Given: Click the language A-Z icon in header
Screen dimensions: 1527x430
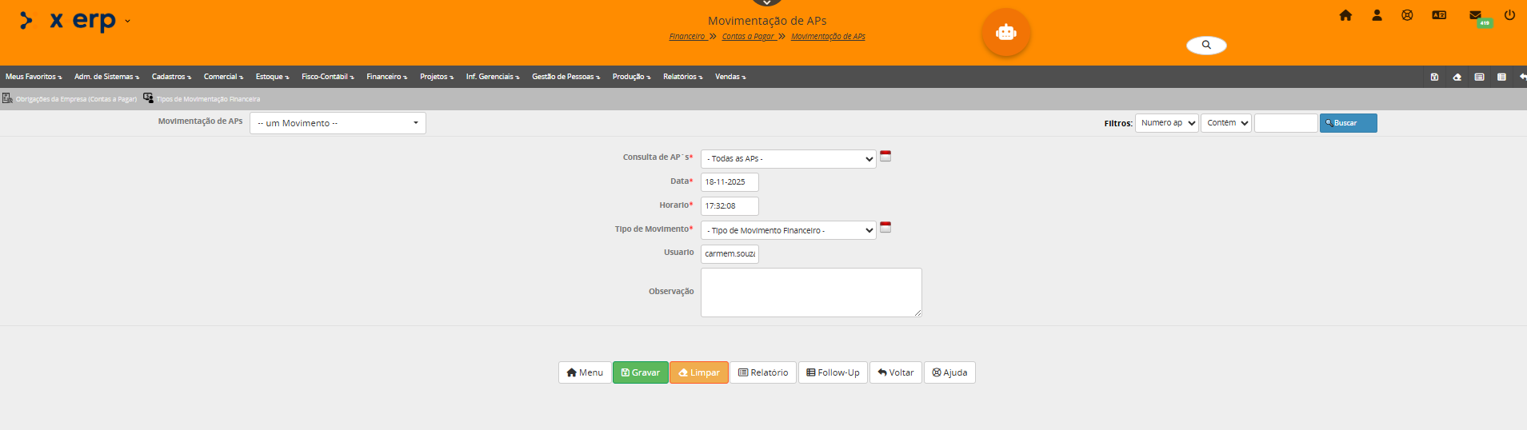Looking at the screenshot, I should coord(1439,15).
